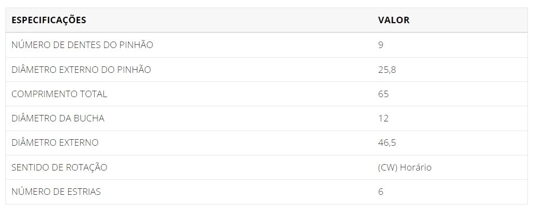Click the ESPECIFICAÇÕES column header
This screenshot has width=535, height=211.
(49, 20)
